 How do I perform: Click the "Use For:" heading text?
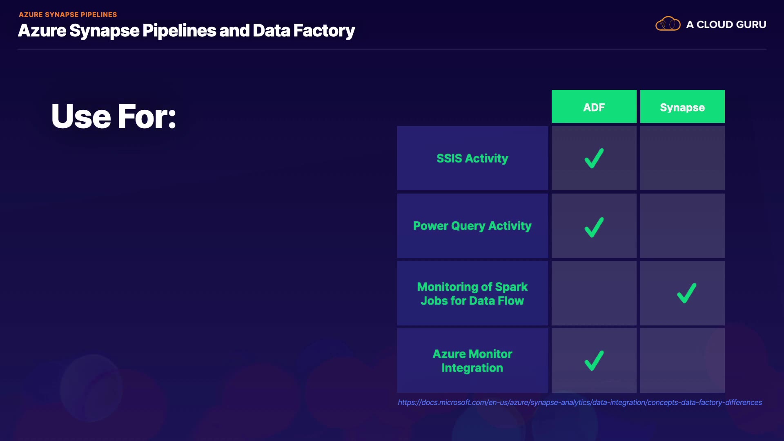click(x=114, y=116)
